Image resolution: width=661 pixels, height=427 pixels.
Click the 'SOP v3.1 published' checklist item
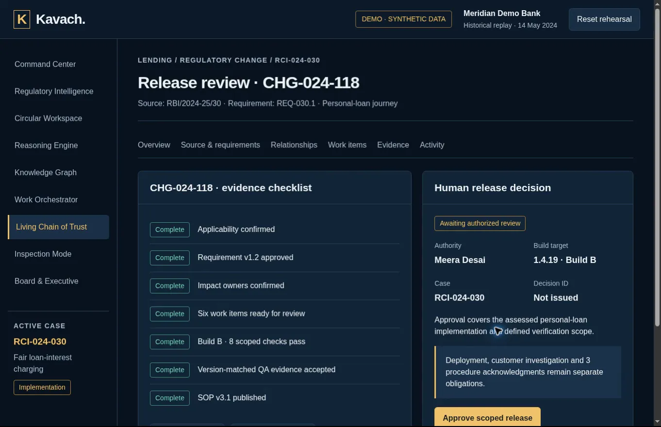point(275,398)
